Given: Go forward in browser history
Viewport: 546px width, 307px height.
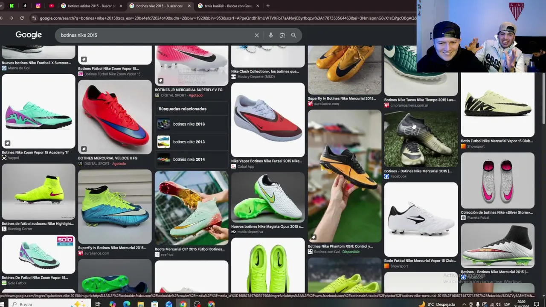Looking at the screenshot, I should (12, 18).
